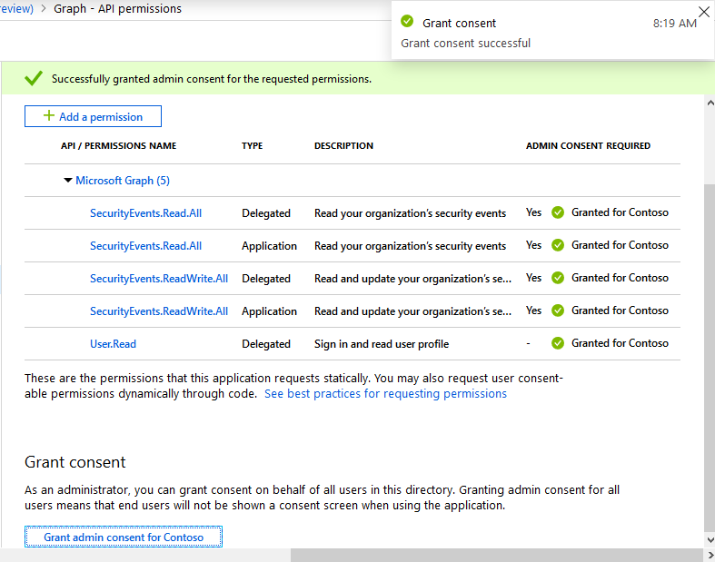The image size is (715, 562).
Task: Open the Microsoft Graph (5) API link
Action: pyautogui.click(x=122, y=181)
